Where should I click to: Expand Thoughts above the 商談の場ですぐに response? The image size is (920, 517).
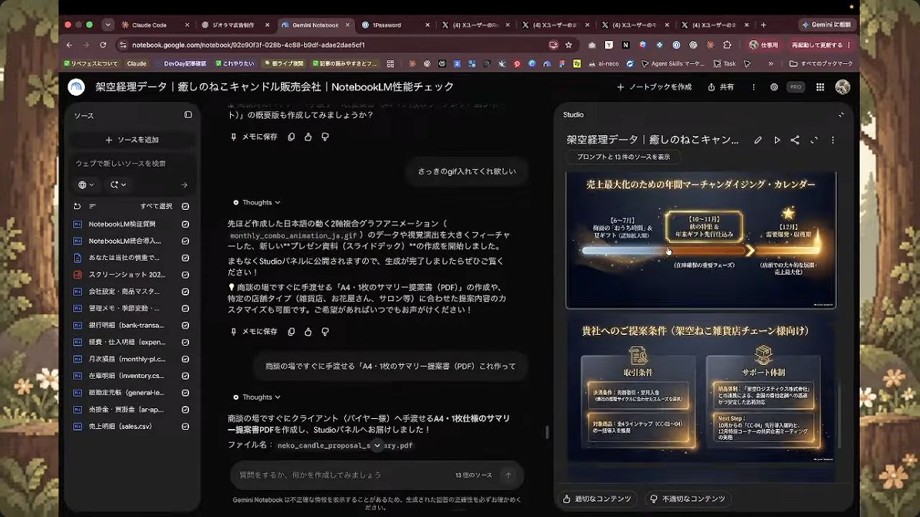click(257, 397)
